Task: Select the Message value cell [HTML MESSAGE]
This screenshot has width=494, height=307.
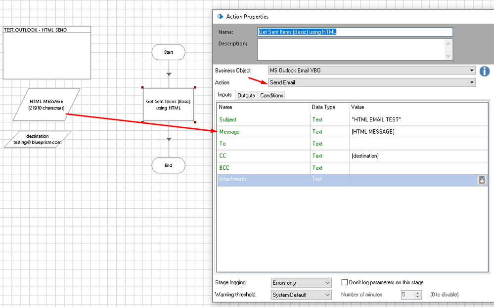Action: (x=419, y=132)
